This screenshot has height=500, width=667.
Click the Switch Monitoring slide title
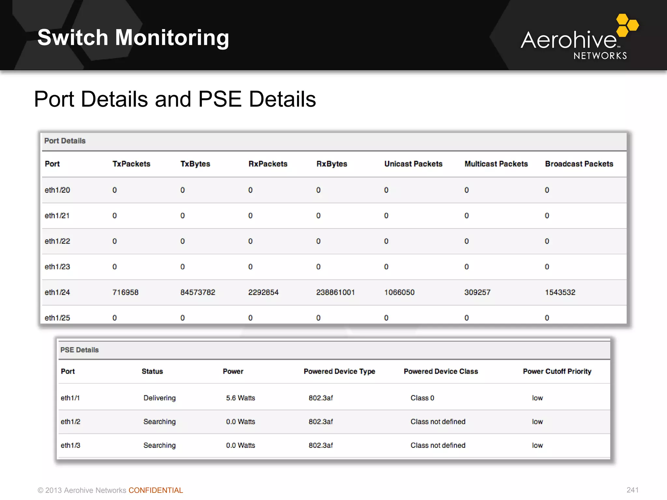point(133,37)
